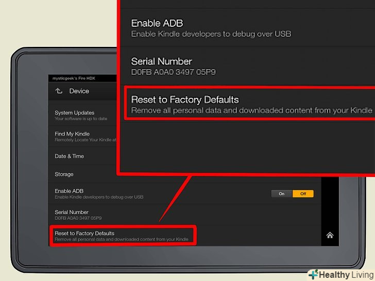
Task: Tap the Device header title
Action: click(79, 91)
